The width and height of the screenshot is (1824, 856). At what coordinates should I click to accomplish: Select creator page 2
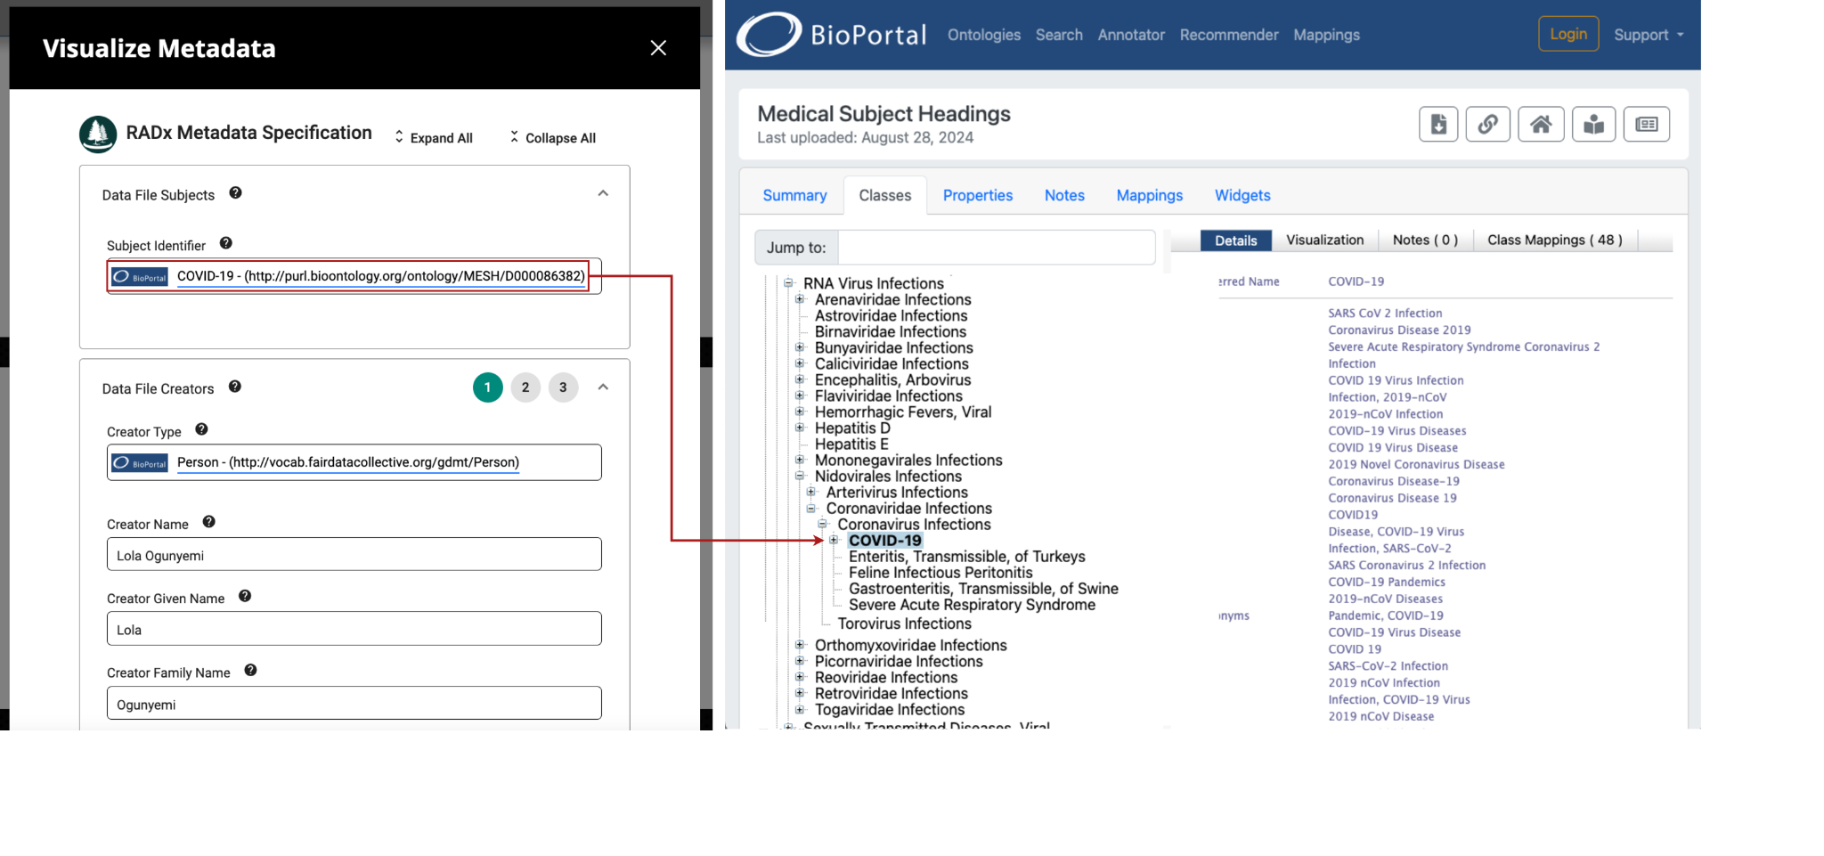coord(525,387)
